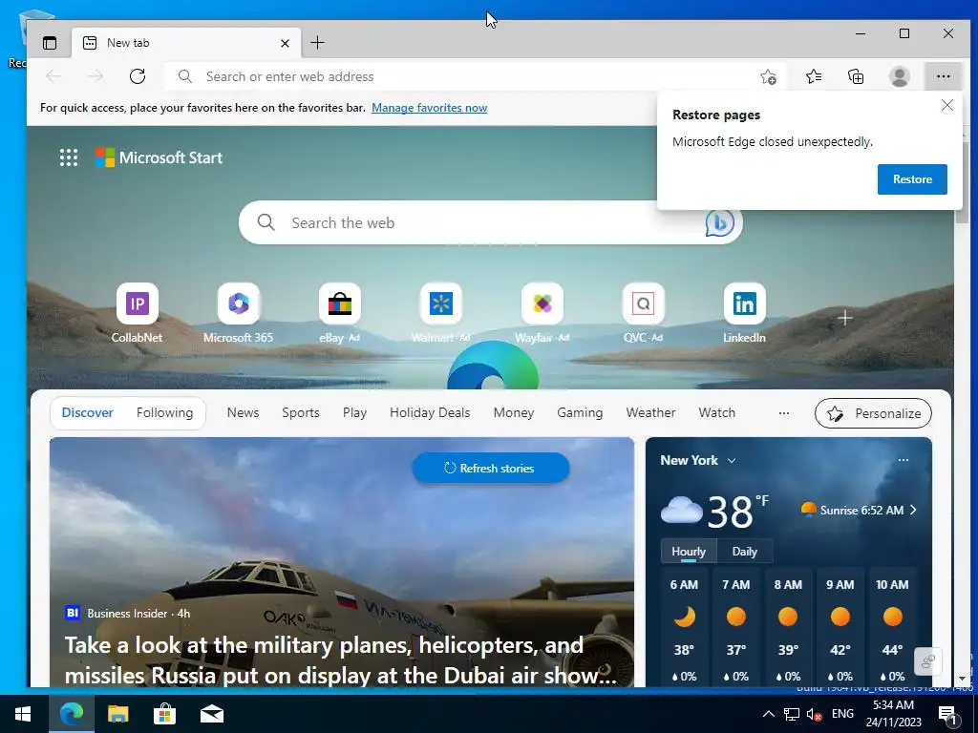Select the Daily forecast tab
The height and width of the screenshot is (733, 978).
coord(744,552)
